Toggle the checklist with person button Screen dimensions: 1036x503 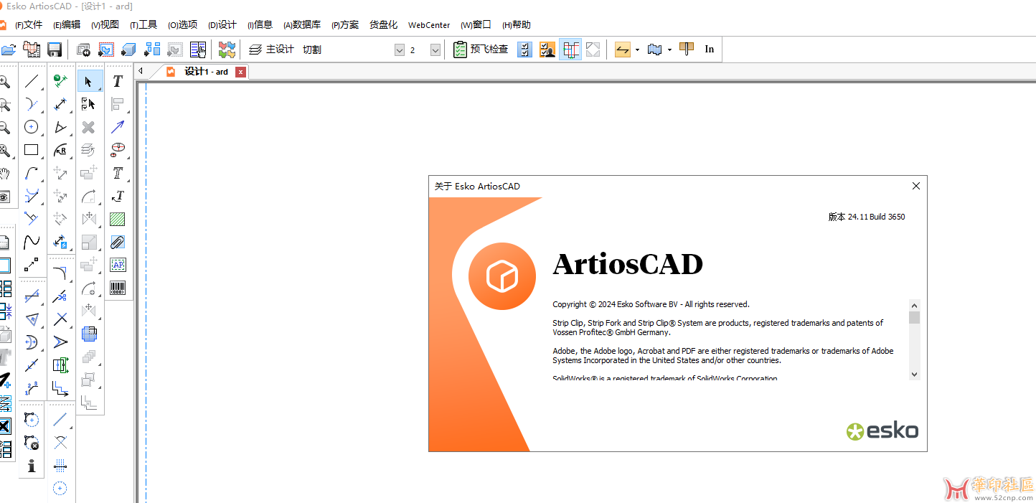click(547, 50)
